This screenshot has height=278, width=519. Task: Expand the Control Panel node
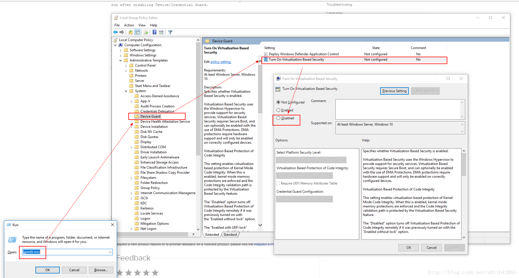126,65
